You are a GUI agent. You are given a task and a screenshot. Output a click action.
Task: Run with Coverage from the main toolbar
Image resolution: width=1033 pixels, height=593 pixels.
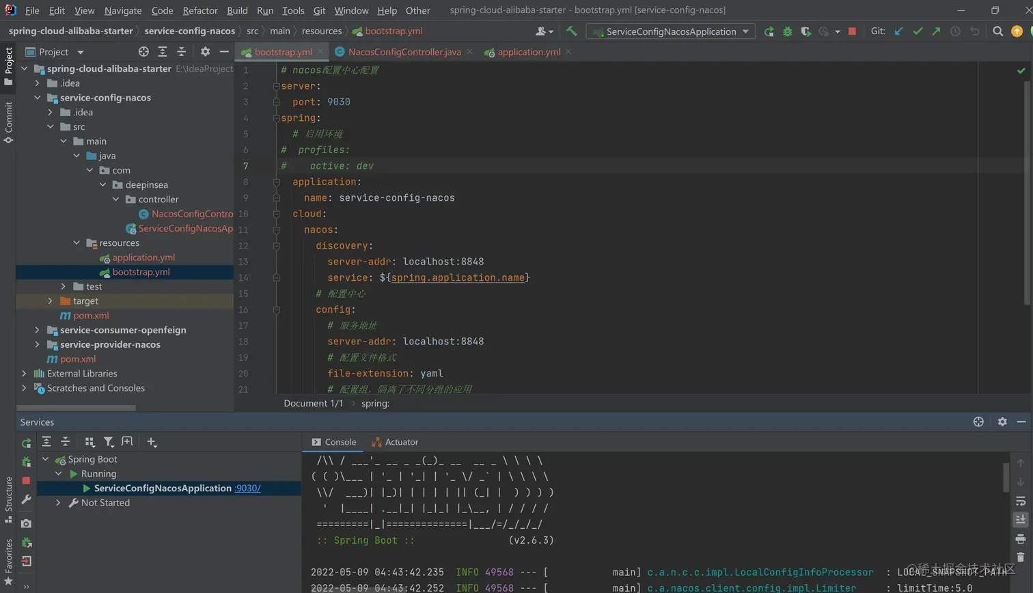[806, 31]
